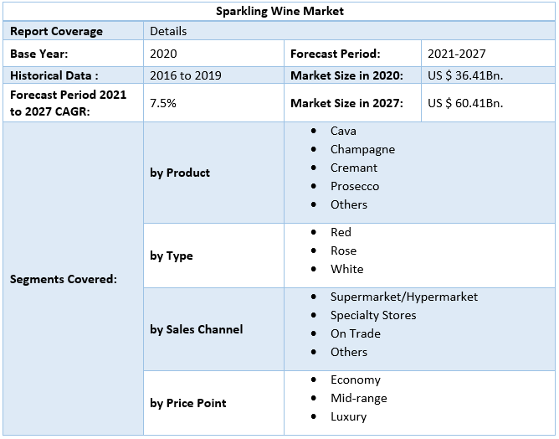Click the Champagne list item
Viewport: 559px width, 439px height.
362,149
